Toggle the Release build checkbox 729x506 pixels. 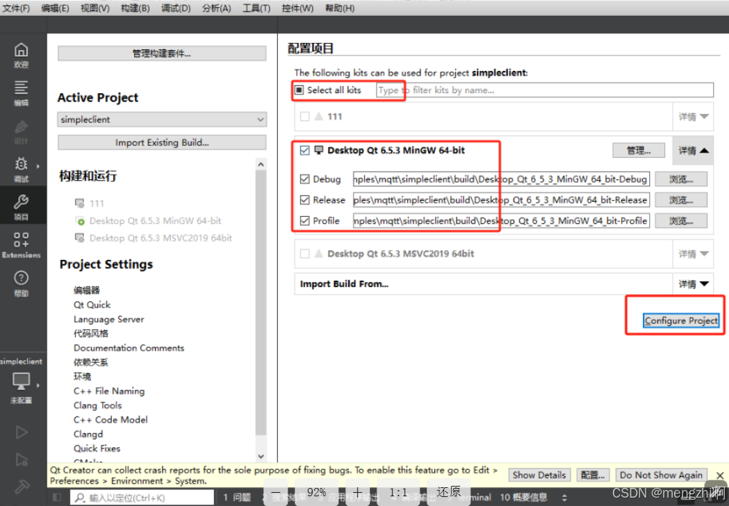click(304, 200)
